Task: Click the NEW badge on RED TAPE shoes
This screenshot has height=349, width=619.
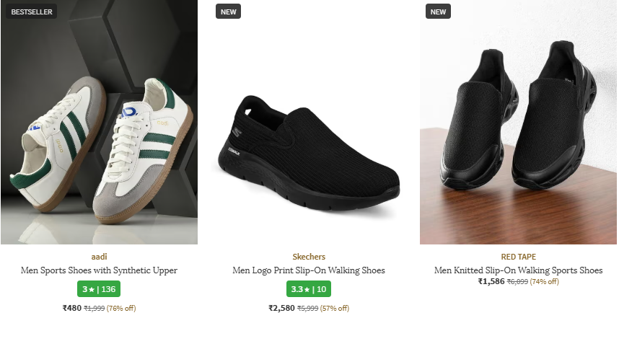Action: point(438,12)
